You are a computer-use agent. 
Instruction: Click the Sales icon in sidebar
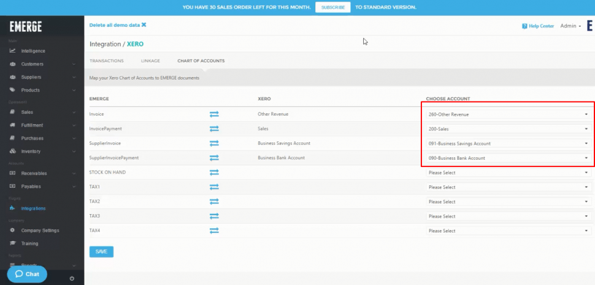[x=12, y=112]
